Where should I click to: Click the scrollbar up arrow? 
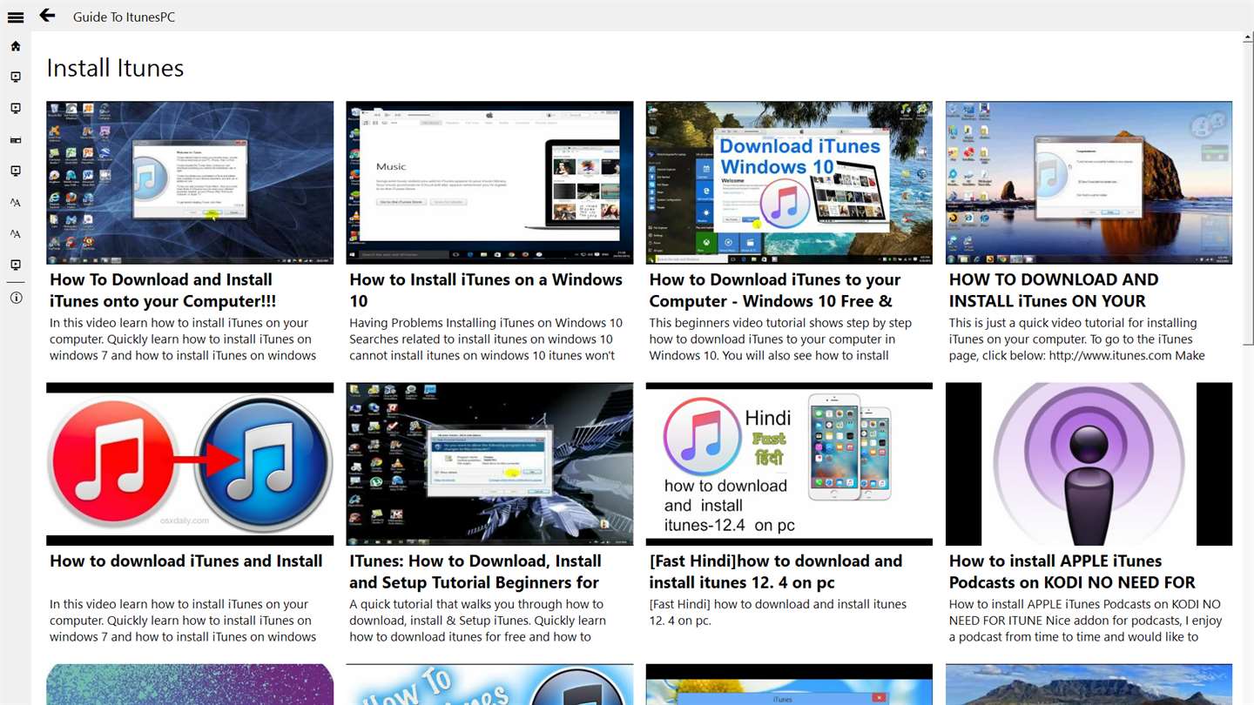click(x=1249, y=38)
